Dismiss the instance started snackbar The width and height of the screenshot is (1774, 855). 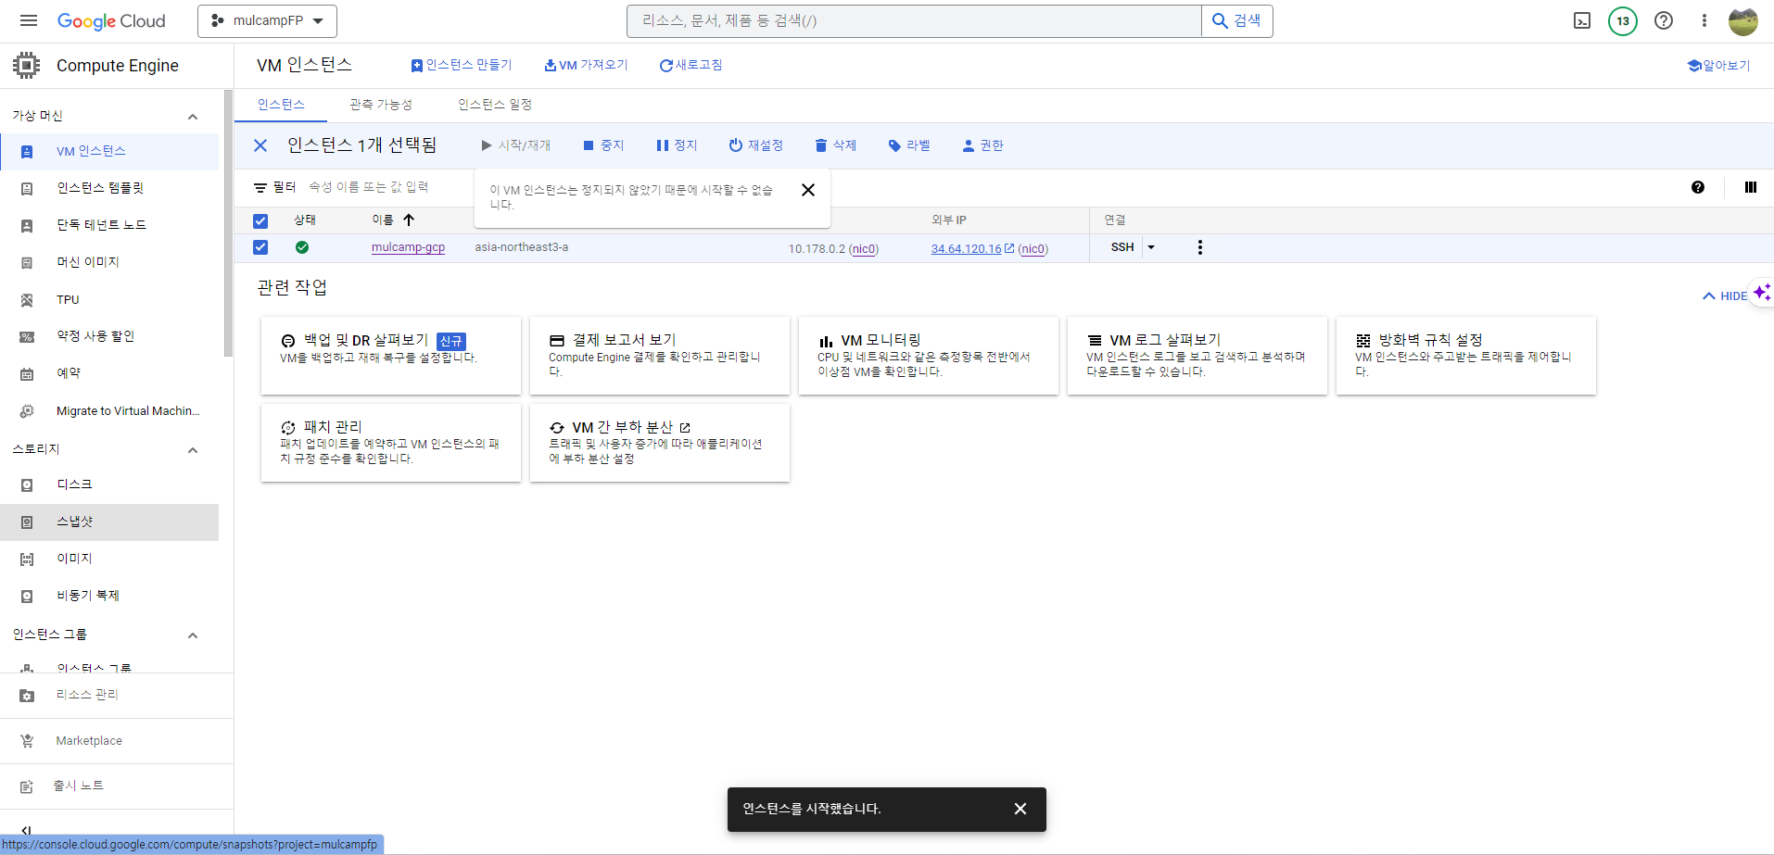pos(1020,809)
